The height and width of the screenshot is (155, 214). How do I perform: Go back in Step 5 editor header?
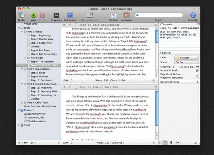64,25
